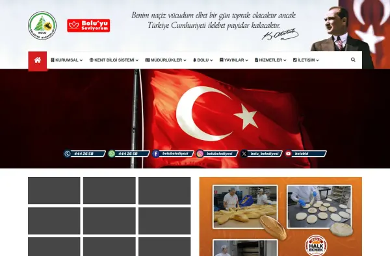Click the phone icon beside 444 26 58
The image size is (390, 256).
point(68,154)
